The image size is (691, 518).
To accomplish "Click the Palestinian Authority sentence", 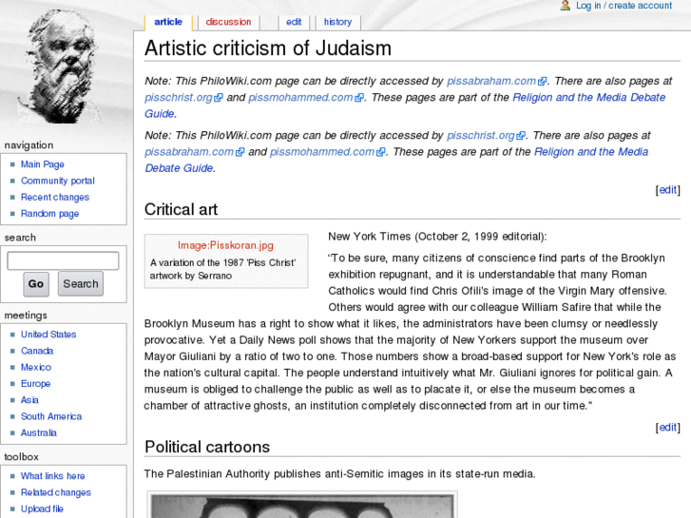I will [x=339, y=474].
